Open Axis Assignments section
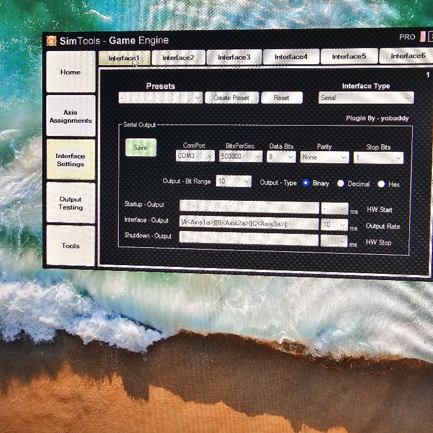Viewport: 433px width, 433px height. 71,116
